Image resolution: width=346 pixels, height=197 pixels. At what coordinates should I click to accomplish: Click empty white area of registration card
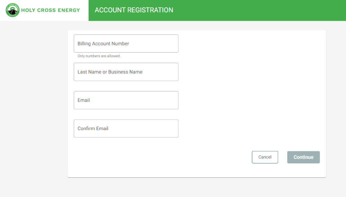click(x=252, y=88)
